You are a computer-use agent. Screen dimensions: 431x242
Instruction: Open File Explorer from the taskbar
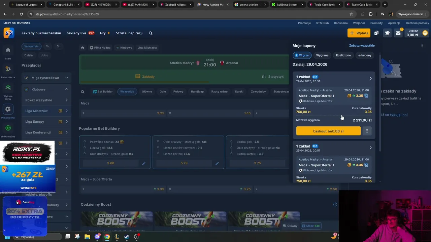(87, 237)
